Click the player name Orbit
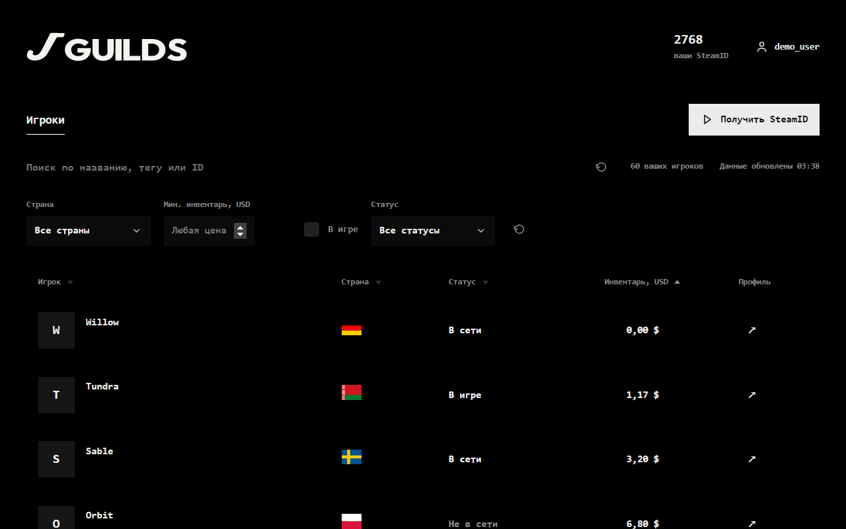 (x=100, y=515)
